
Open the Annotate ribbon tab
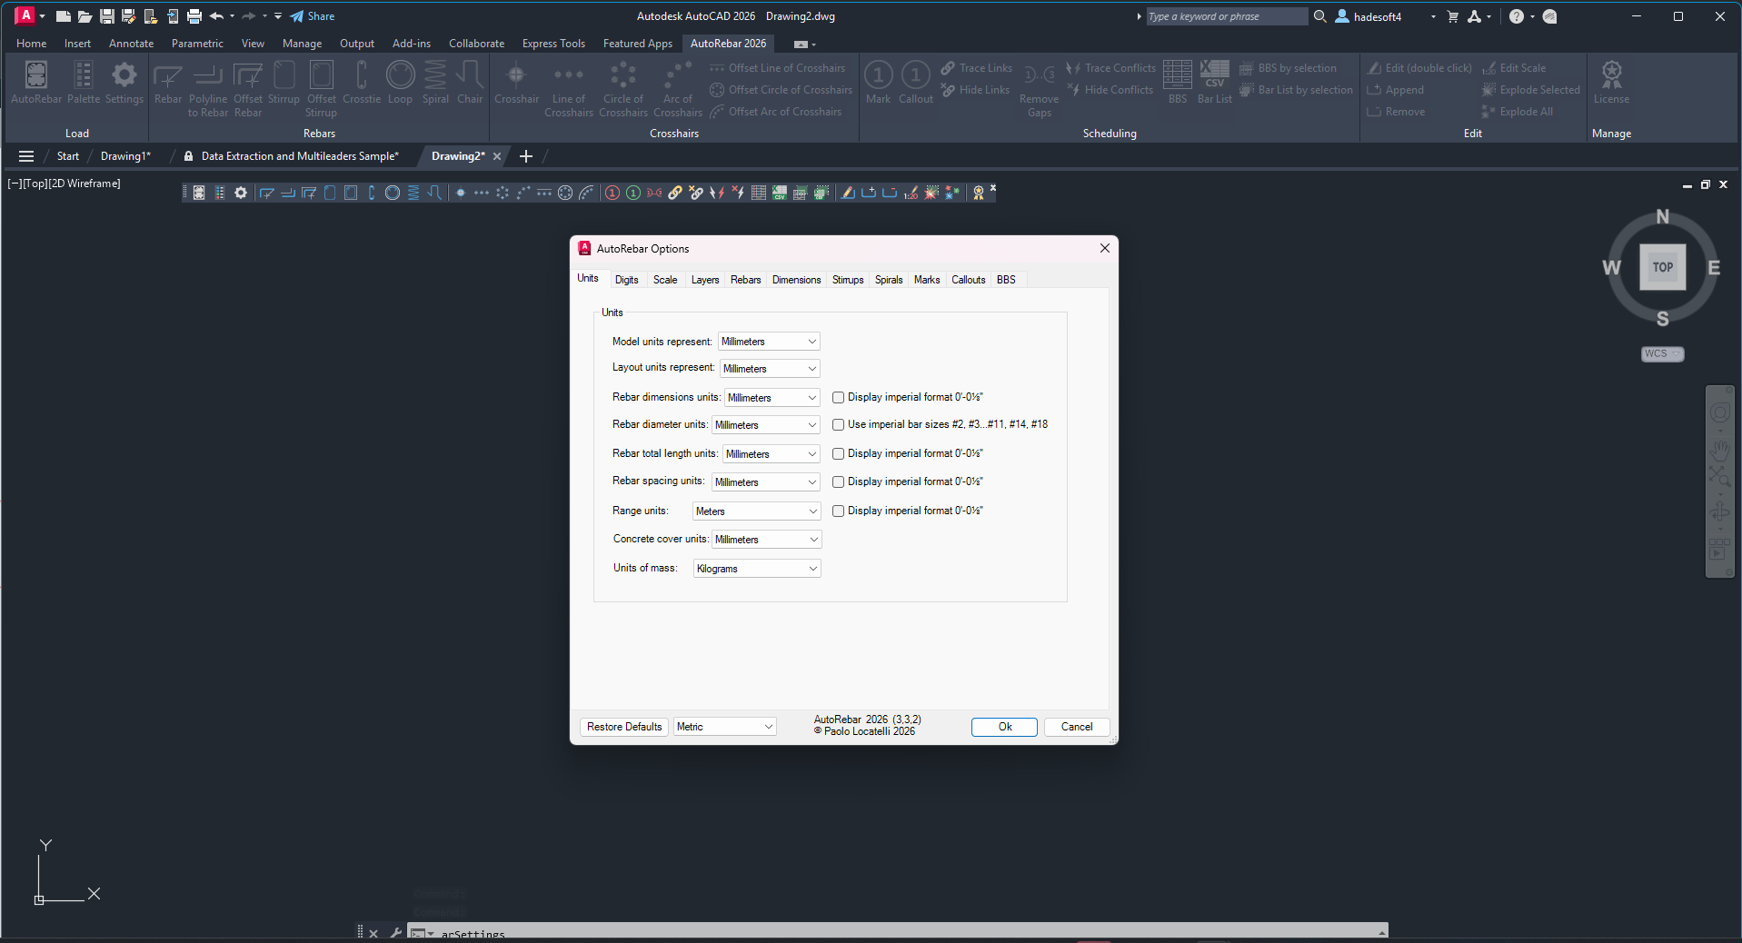click(x=131, y=44)
